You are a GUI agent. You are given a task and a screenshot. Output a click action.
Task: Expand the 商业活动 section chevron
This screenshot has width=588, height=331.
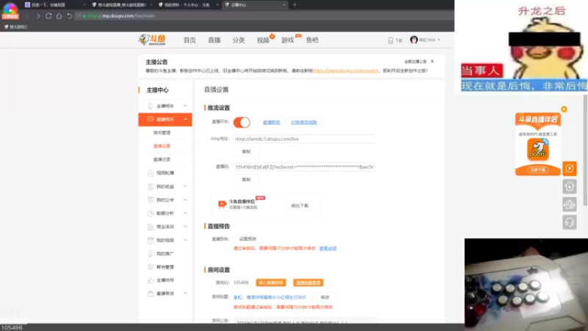185,227
